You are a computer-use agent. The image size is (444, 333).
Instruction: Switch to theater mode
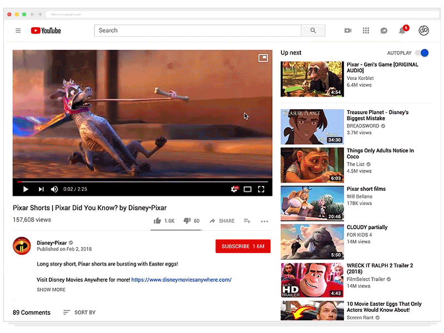(248, 189)
